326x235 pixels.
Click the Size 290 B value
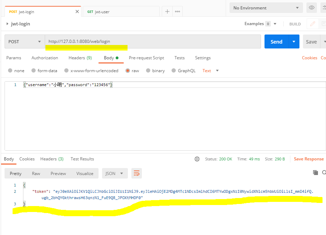(x=280, y=159)
